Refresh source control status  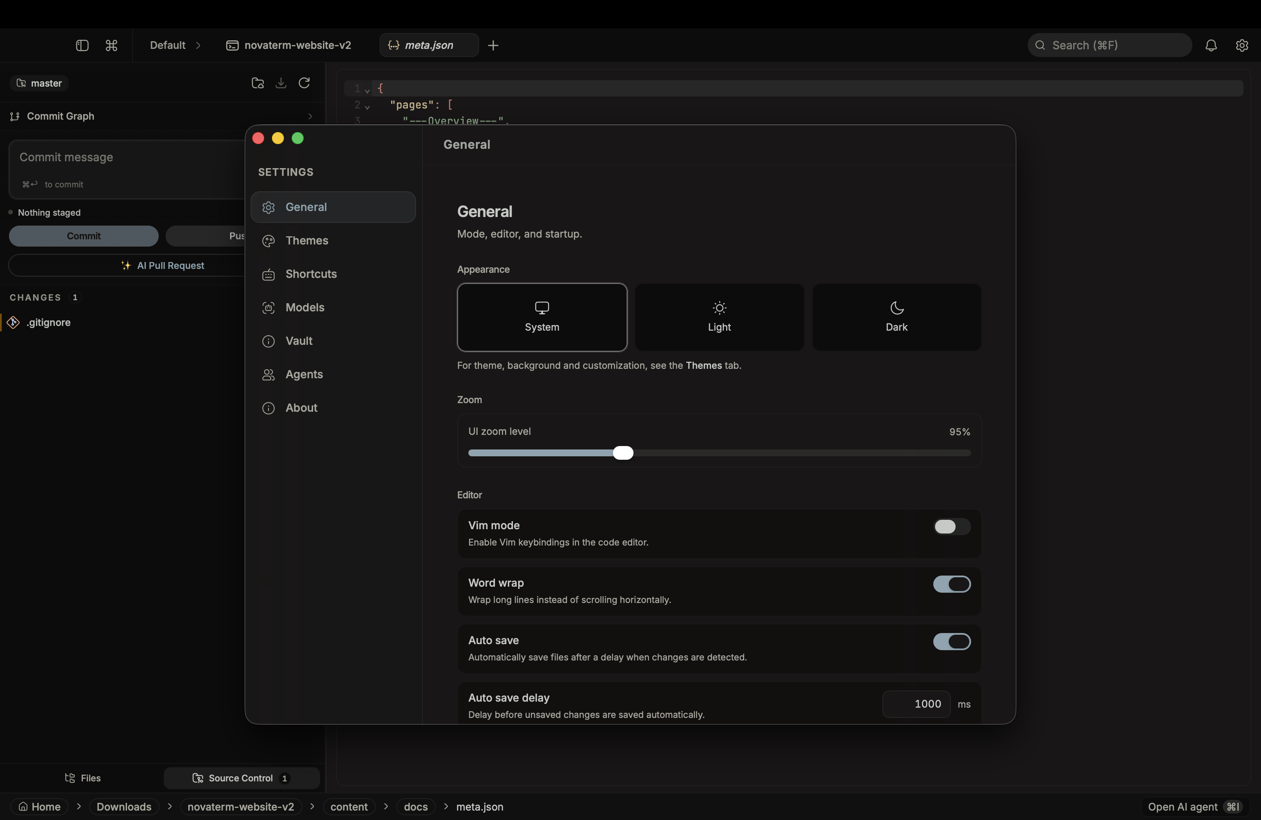[x=304, y=83]
